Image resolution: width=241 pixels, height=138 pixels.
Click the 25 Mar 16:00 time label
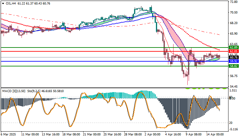click(x=112, y=134)
